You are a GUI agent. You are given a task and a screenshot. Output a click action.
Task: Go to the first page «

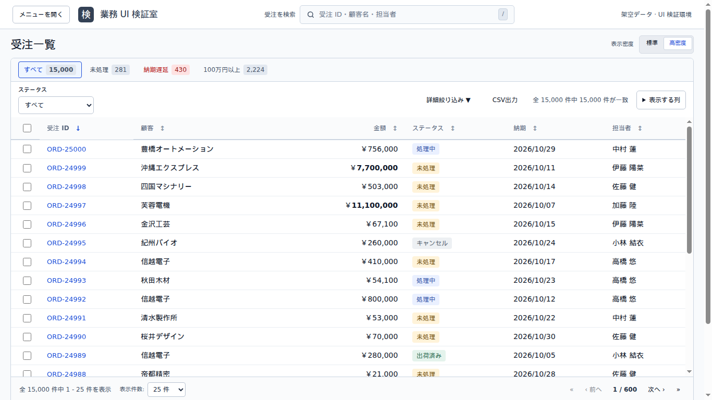coord(572,390)
